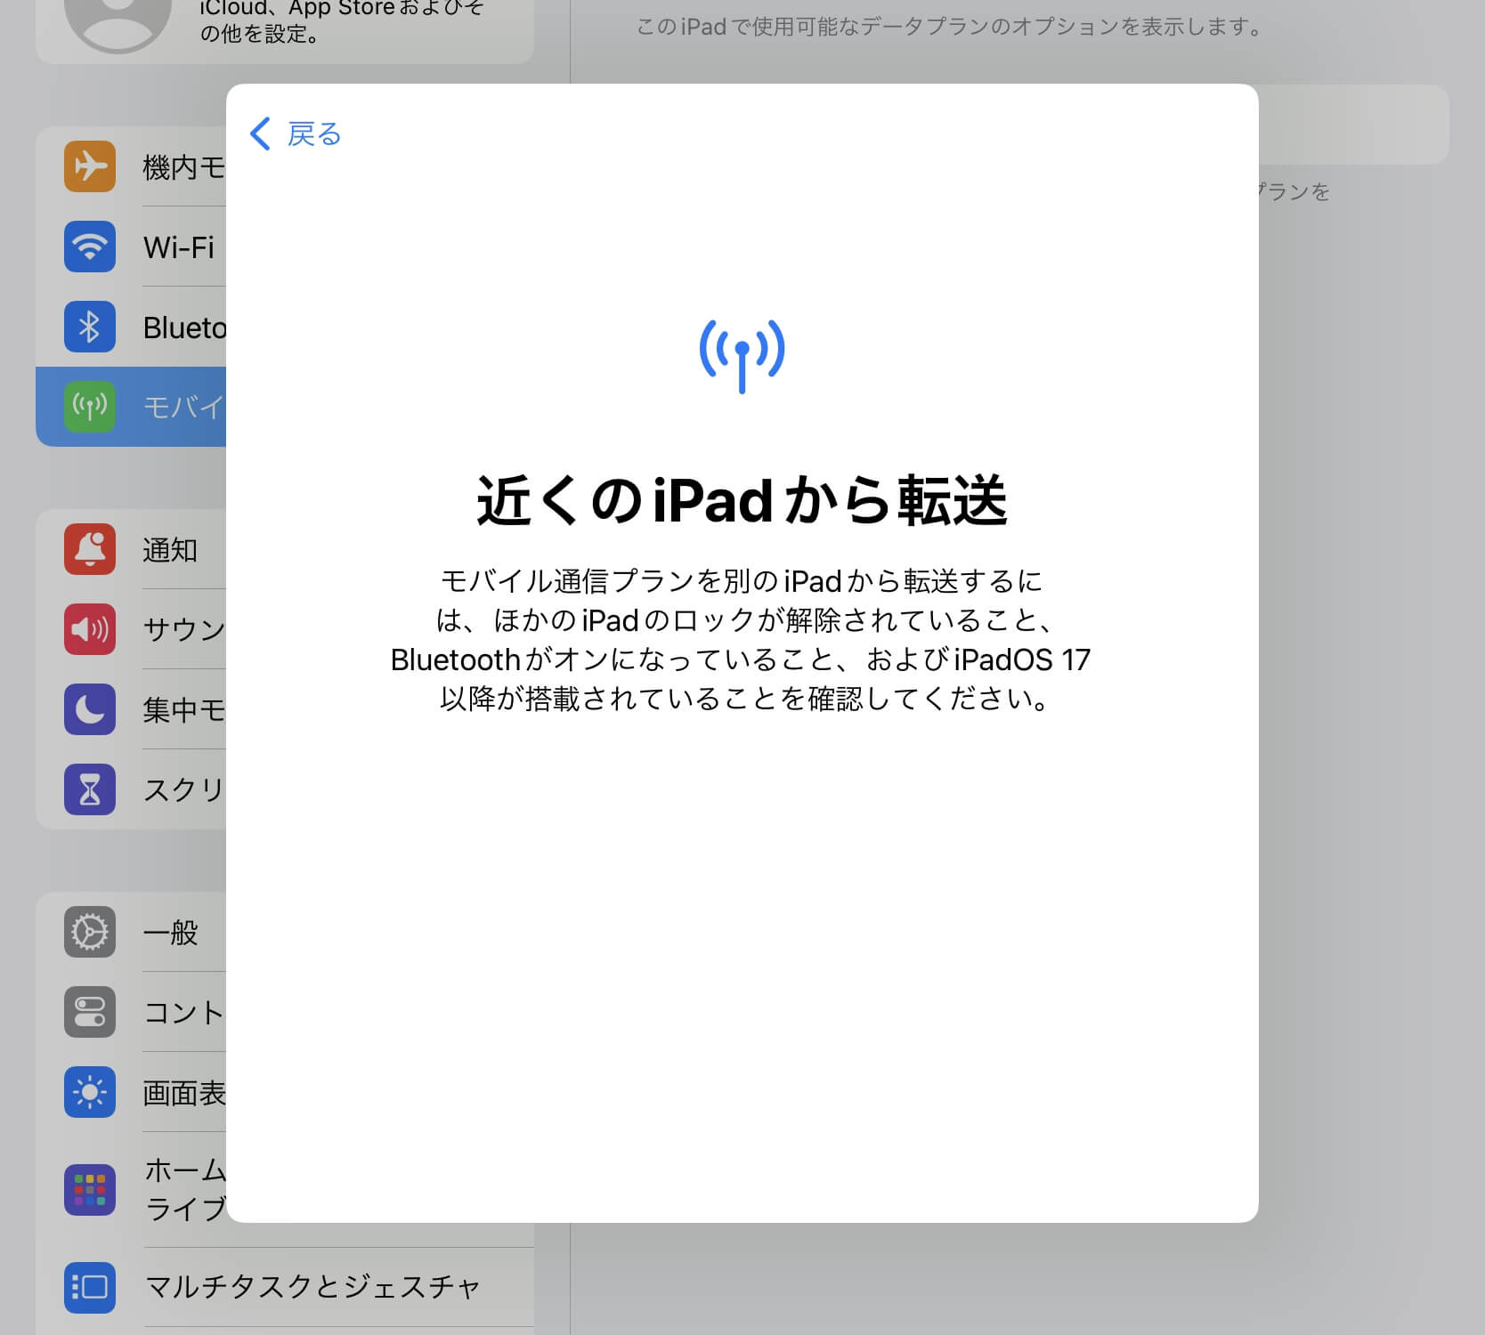This screenshot has width=1485, height=1335.
Task: Select the Screen Time hourglass icon
Action: [x=90, y=789]
